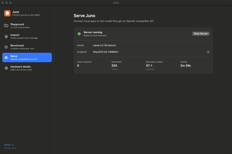Click the Active requests label
The image size is (232, 154).
tap(84, 62)
